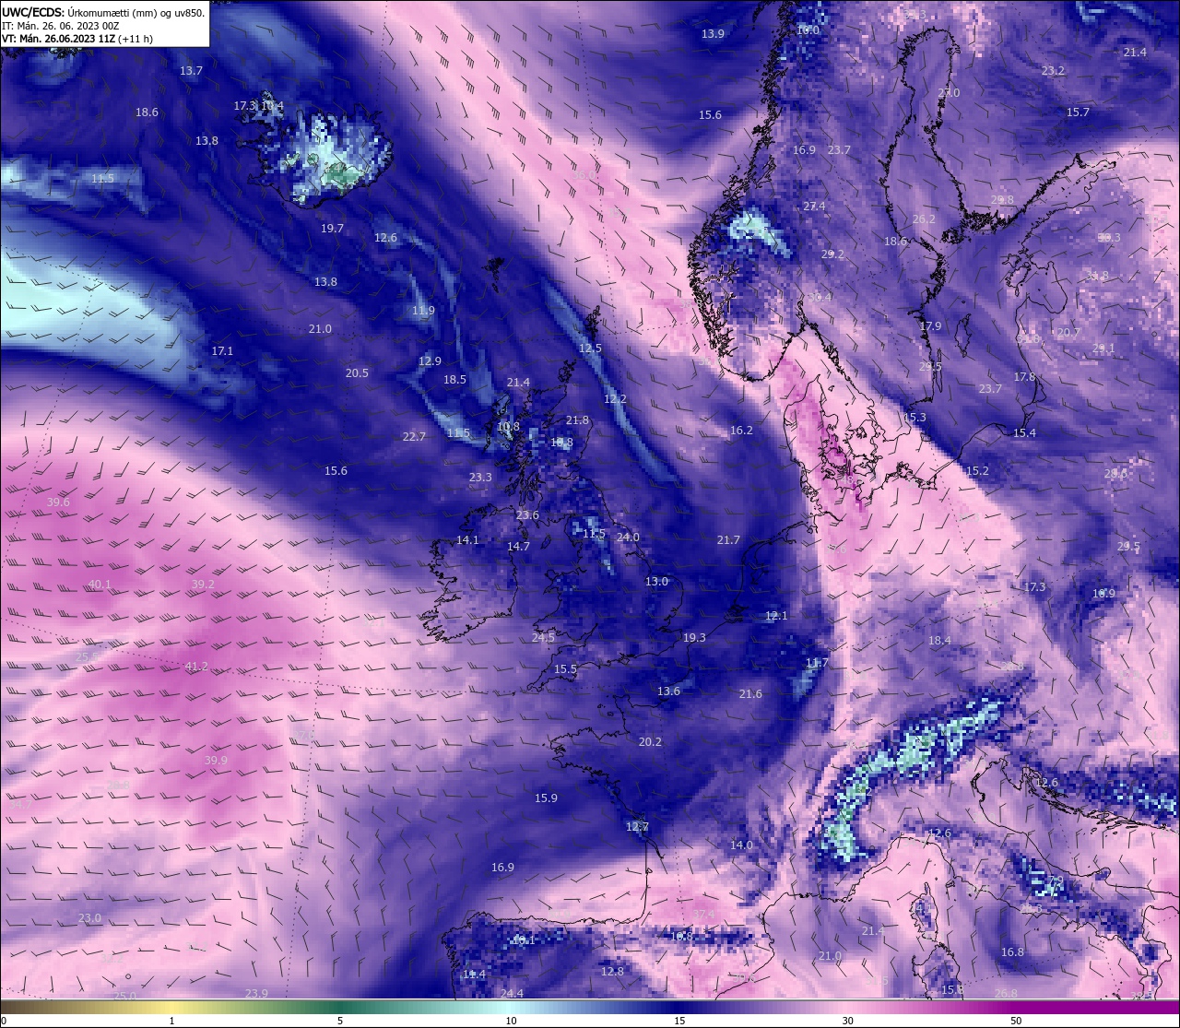Select the 12.7 value label
This screenshot has width=1180, height=1028.
(637, 827)
